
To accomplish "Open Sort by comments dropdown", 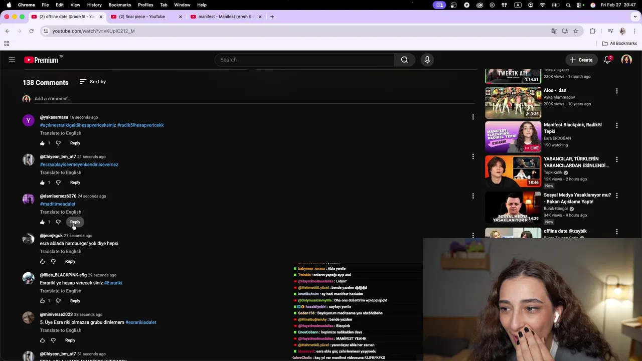I will coord(93,82).
